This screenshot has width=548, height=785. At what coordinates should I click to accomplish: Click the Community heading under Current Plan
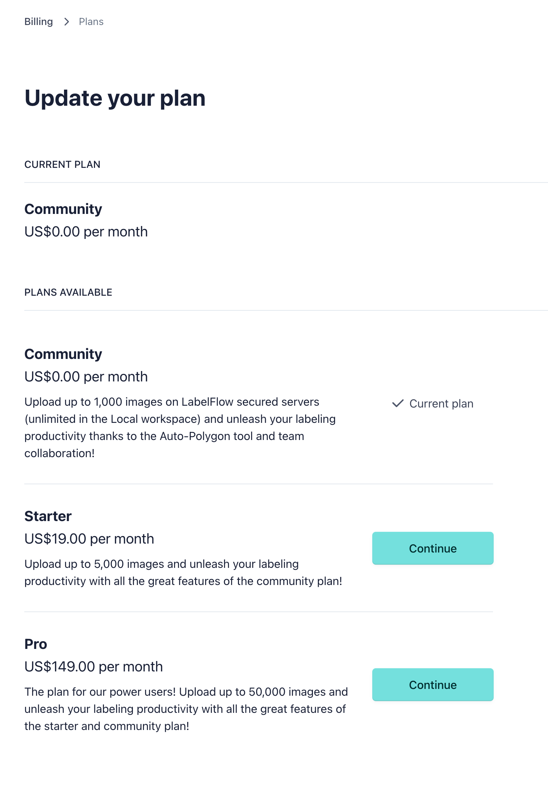click(x=63, y=209)
